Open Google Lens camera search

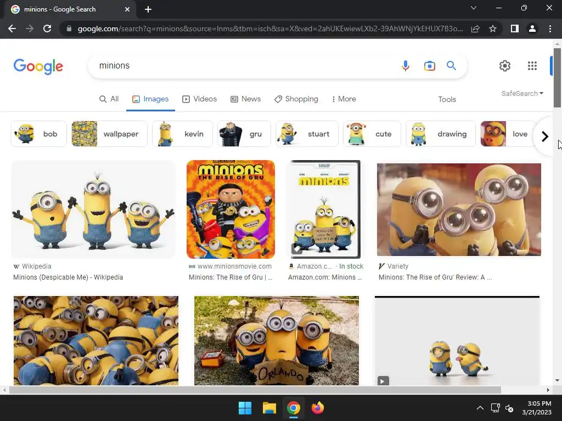pos(429,66)
